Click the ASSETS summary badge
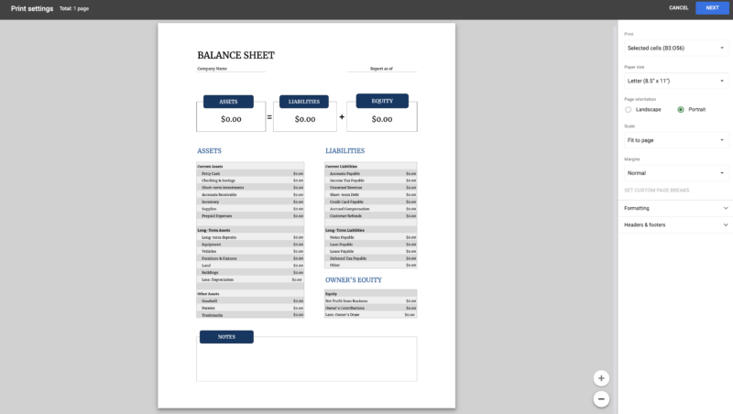The image size is (733, 414). point(228,102)
